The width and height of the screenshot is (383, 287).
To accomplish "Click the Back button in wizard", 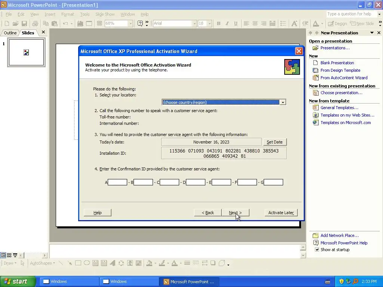I will point(208,213).
